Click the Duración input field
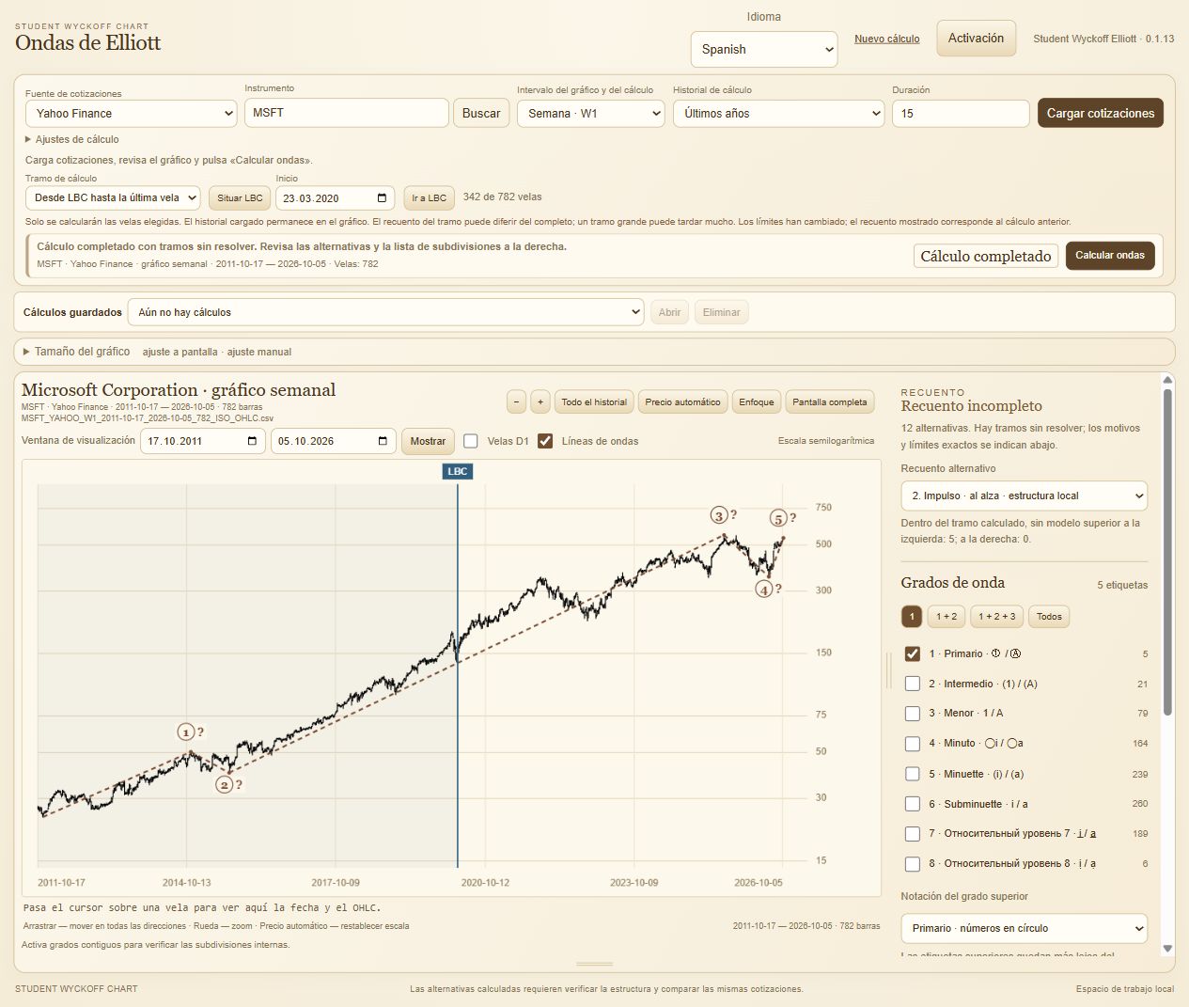The image size is (1189, 1007). pyautogui.click(x=961, y=114)
